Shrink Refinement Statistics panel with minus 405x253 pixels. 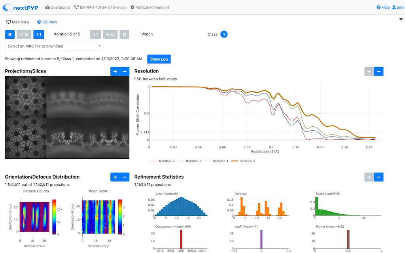pyautogui.click(x=379, y=177)
